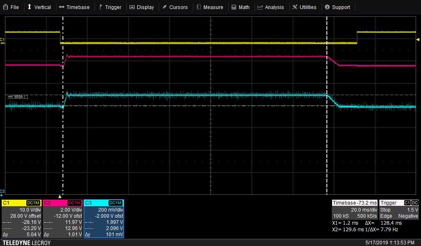Click the trigger level arrow on right edge
Viewport: 421px width, 246px height.
click(x=418, y=40)
